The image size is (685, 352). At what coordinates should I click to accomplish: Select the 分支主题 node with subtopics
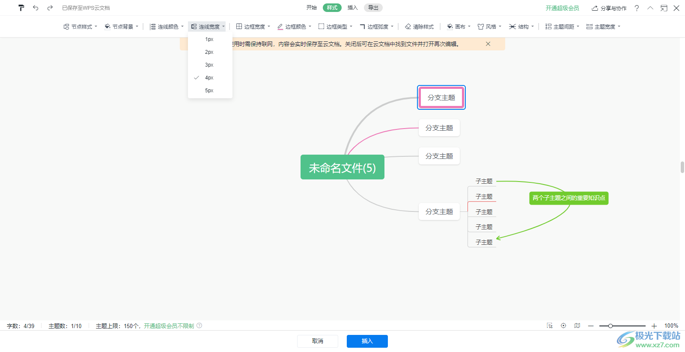439,211
